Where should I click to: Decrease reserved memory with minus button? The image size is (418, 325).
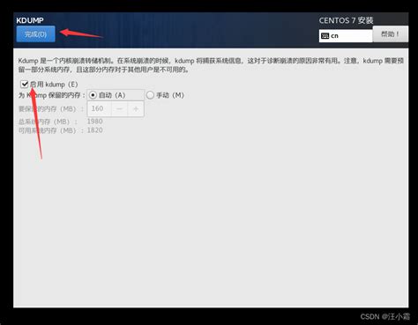(x=119, y=109)
